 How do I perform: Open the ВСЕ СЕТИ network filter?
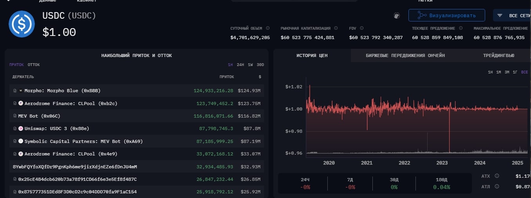(x=512, y=15)
